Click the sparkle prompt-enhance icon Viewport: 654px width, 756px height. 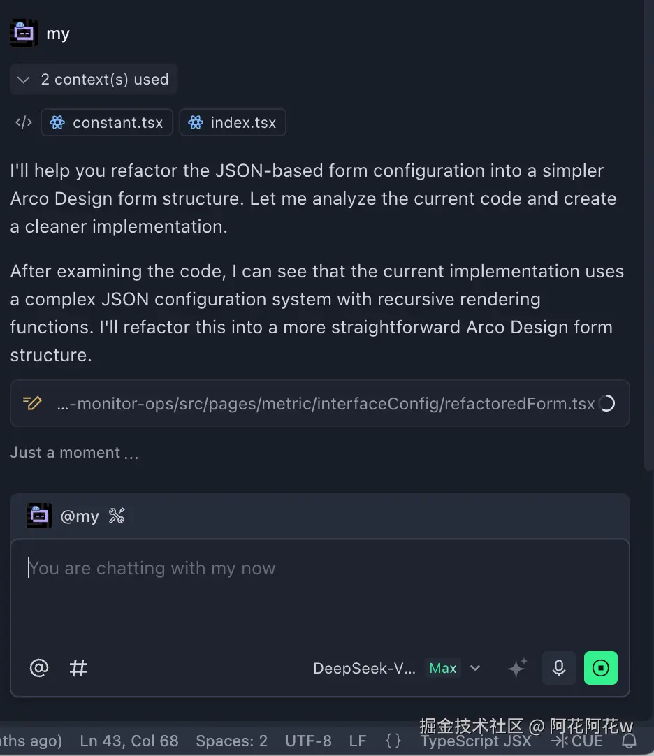(x=517, y=668)
